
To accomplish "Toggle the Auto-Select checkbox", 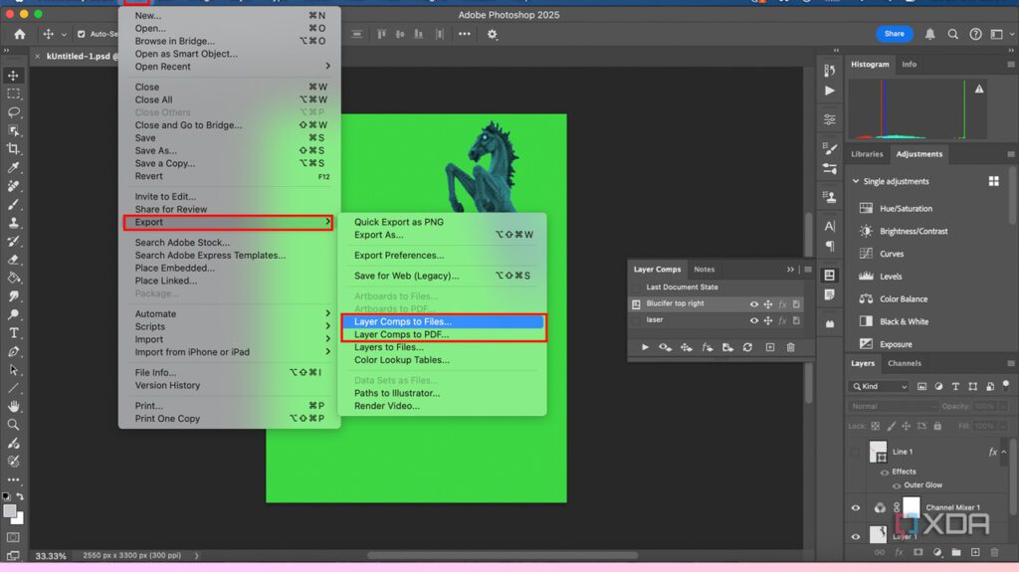I will tap(82, 34).
